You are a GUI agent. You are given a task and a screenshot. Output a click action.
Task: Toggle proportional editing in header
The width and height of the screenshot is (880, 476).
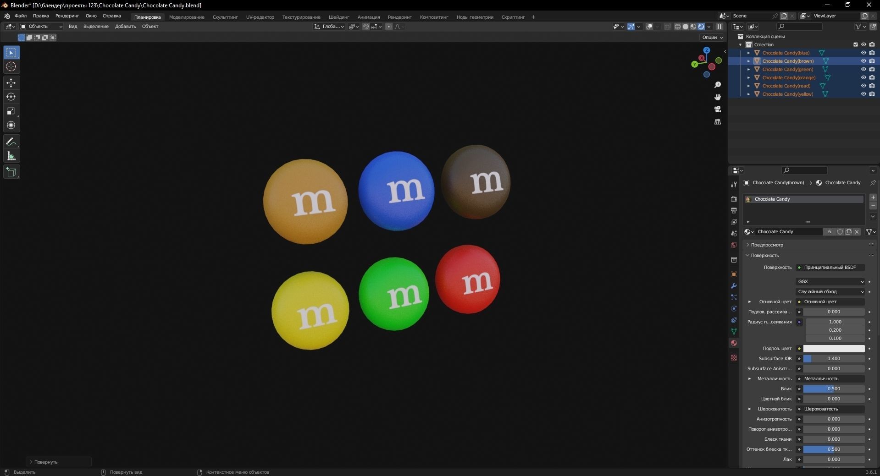[389, 27]
